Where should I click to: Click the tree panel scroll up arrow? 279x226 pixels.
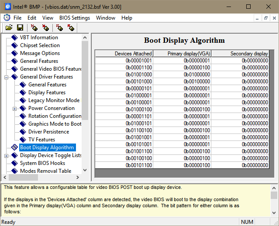(x=85, y=38)
